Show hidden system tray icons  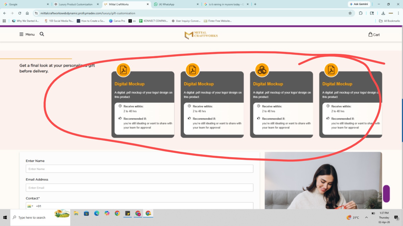(x=366, y=217)
